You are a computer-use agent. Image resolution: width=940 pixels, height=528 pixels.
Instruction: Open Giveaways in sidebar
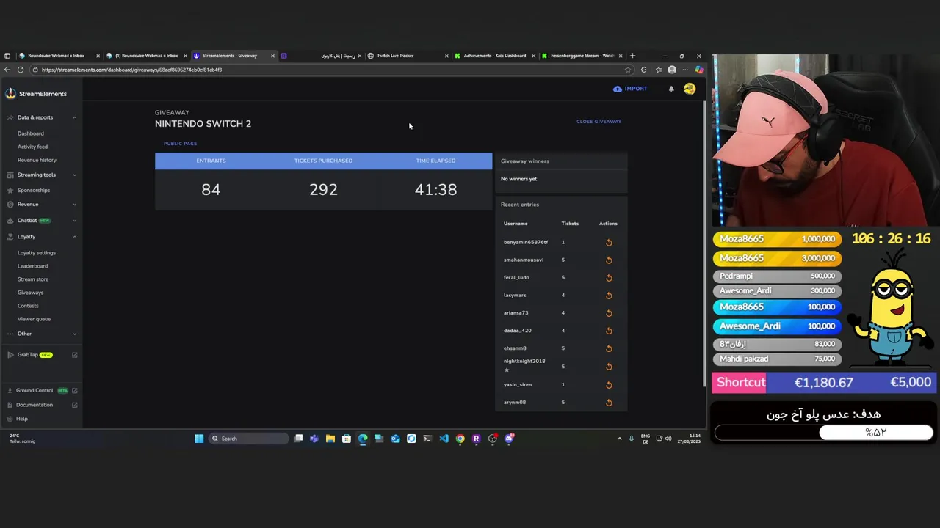(30, 293)
